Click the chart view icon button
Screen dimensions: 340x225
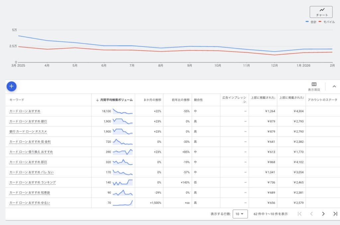coord(321,12)
